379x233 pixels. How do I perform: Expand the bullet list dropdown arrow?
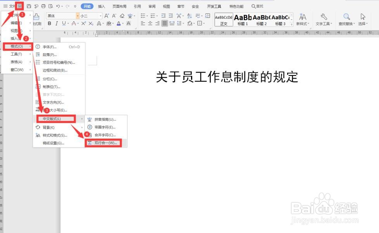(147, 16)
